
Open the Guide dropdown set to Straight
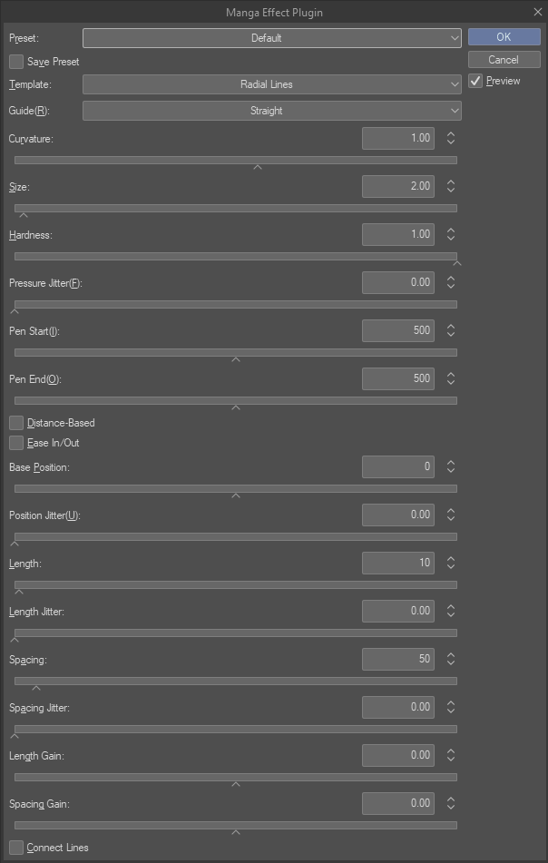(x=271, y=111)
